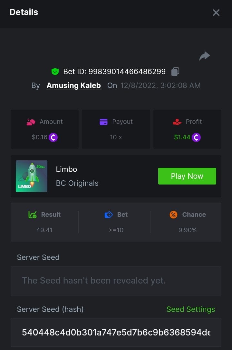Click the Result chart icon
The image size is (232, 350).
(x=33, y=215)
